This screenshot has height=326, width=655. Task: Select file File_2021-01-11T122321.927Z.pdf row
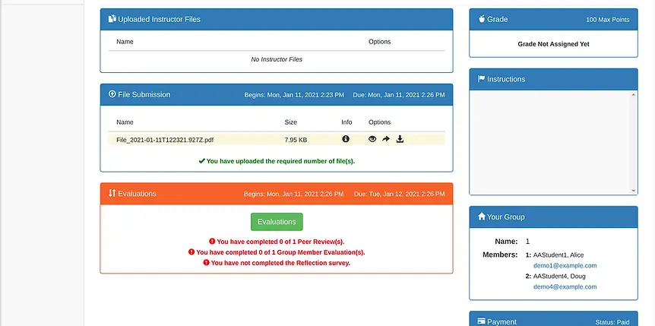pos(277,140)
